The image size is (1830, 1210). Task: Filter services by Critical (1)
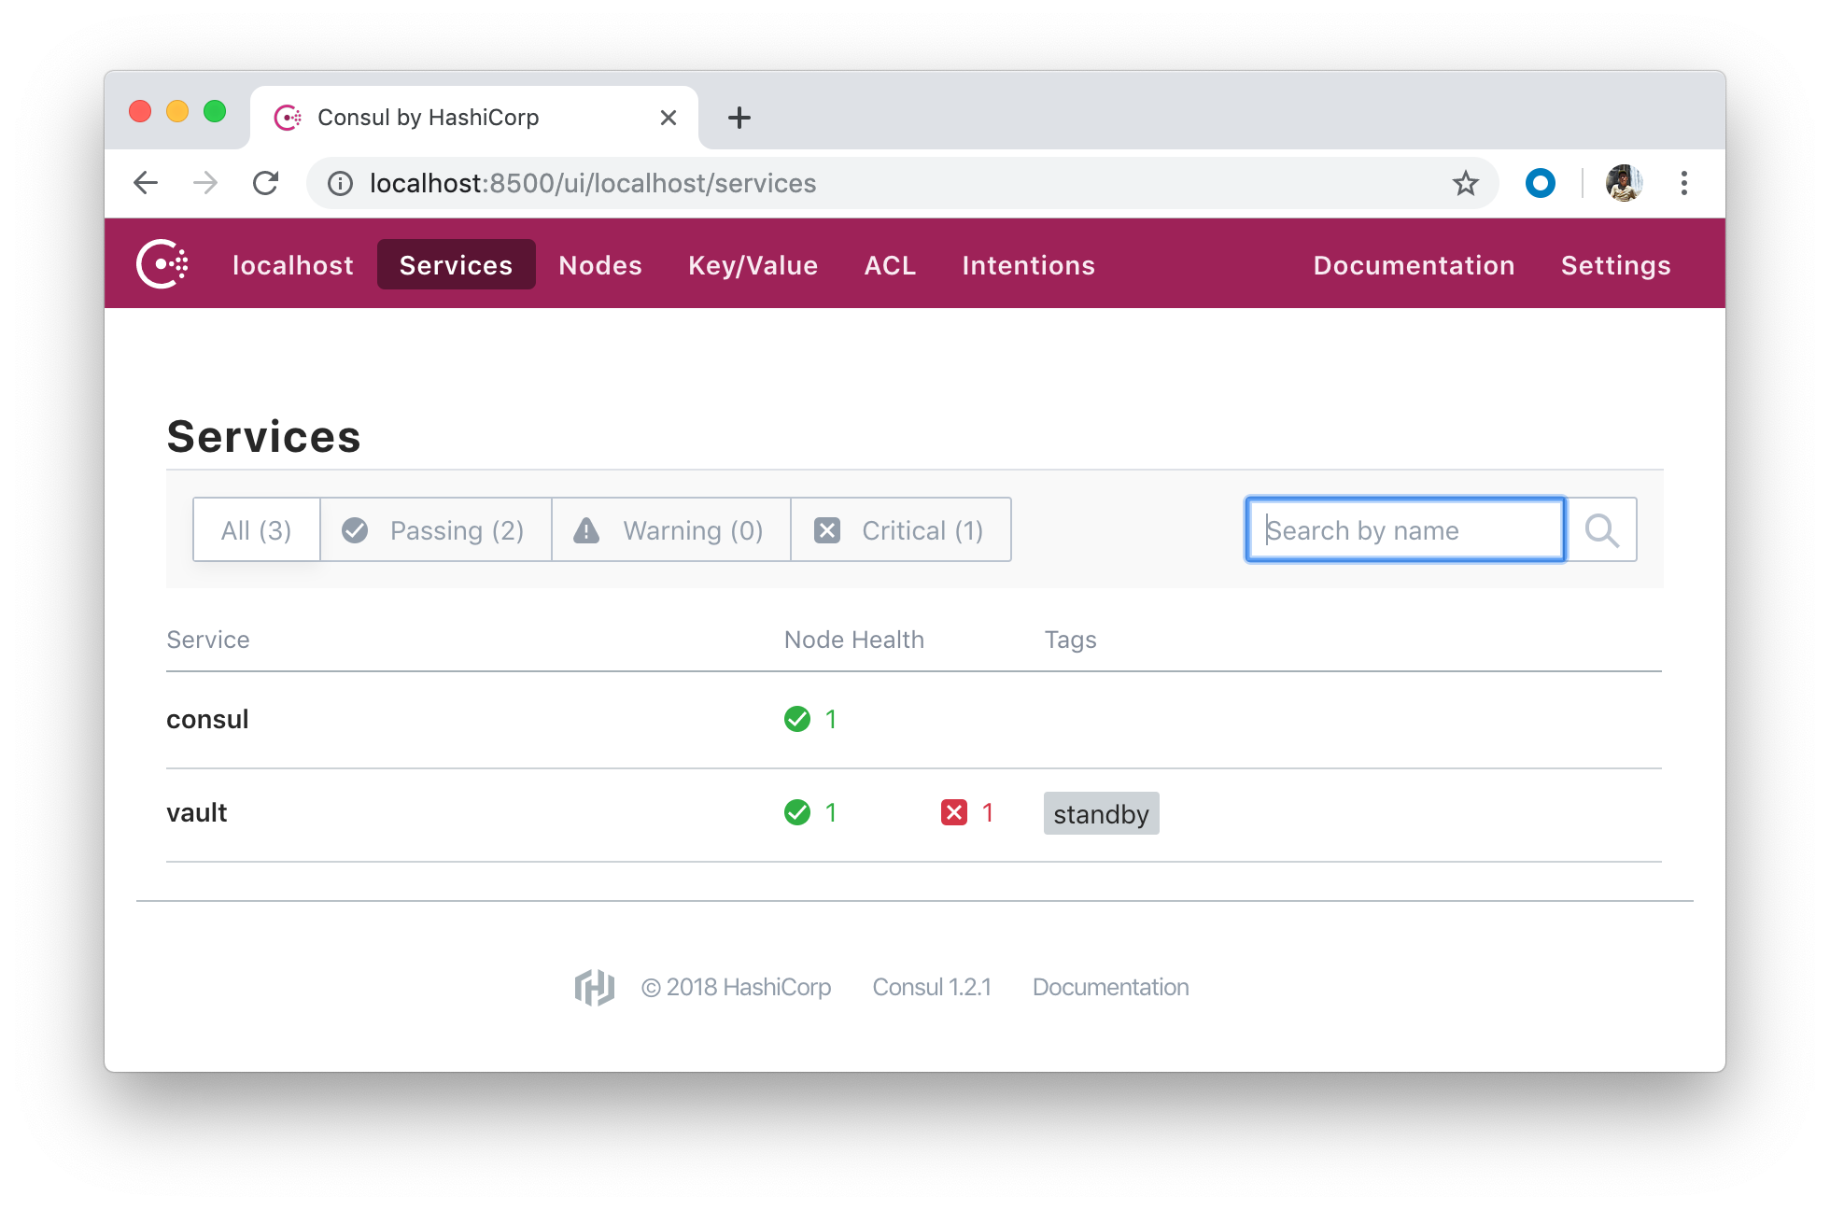coord(901,529)
